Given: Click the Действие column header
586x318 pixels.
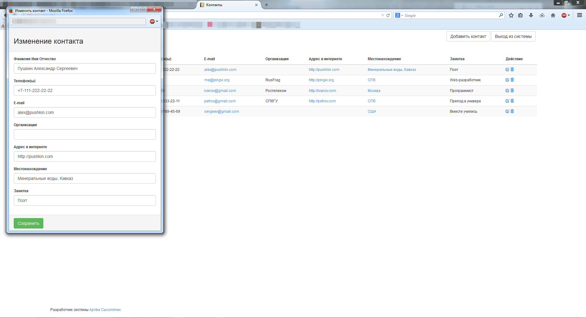Looking at the screenshot, I should (x=514, y=59).
